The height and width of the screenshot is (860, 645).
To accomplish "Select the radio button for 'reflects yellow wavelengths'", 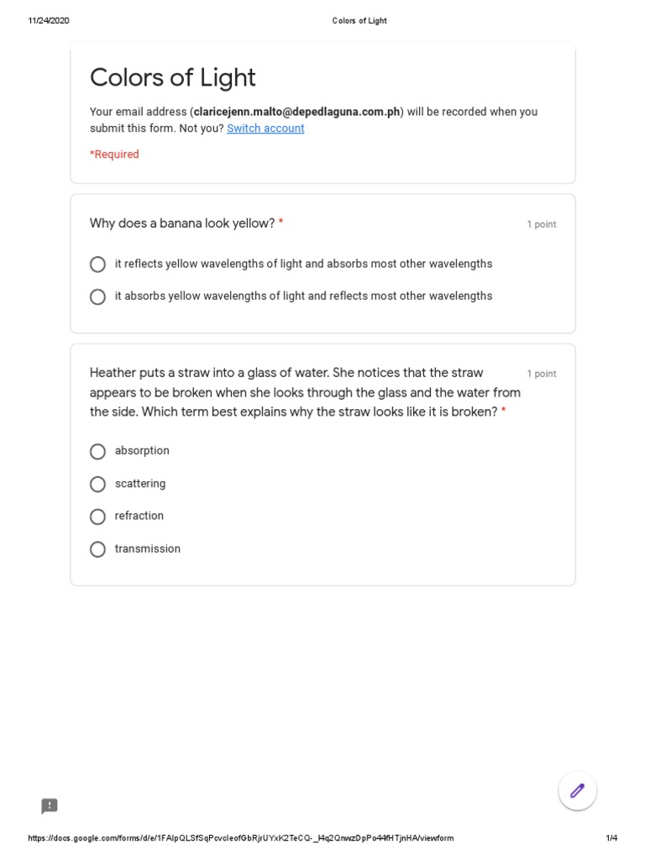I will point(98,265).
